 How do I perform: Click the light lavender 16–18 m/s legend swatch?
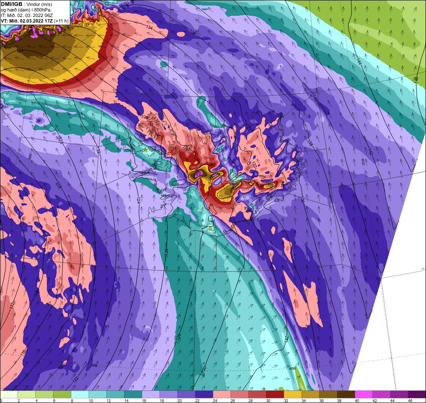click(x=150, y=394)
